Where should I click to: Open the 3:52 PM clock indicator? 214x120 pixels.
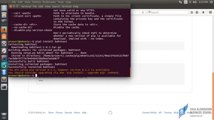coord(203,2)
